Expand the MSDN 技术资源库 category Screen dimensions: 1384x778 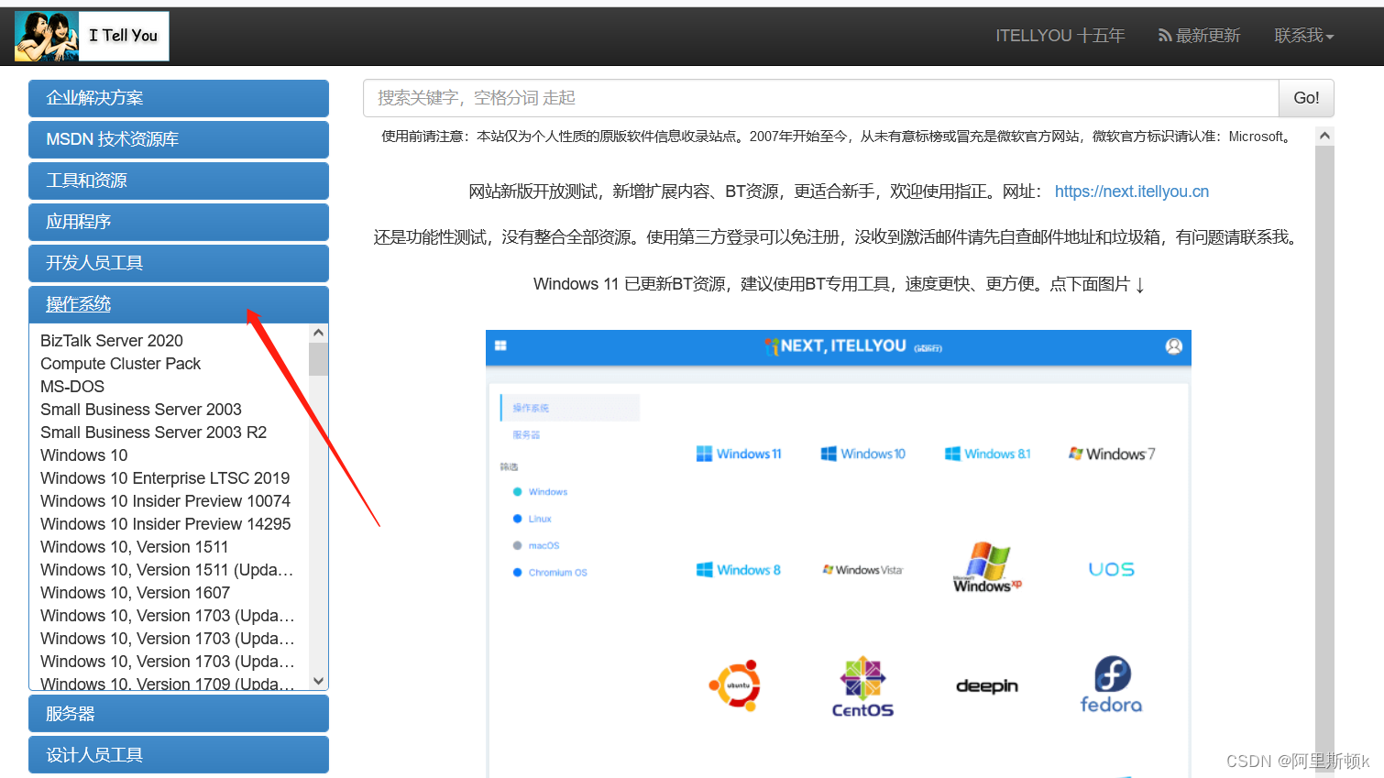click(179, 139)
